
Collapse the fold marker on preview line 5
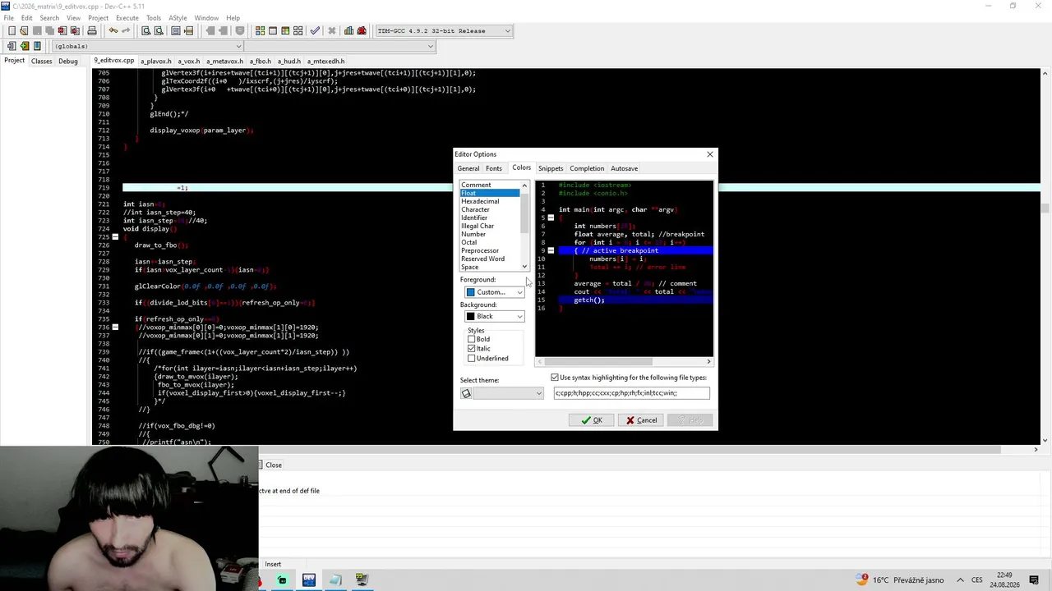point(551,218)
